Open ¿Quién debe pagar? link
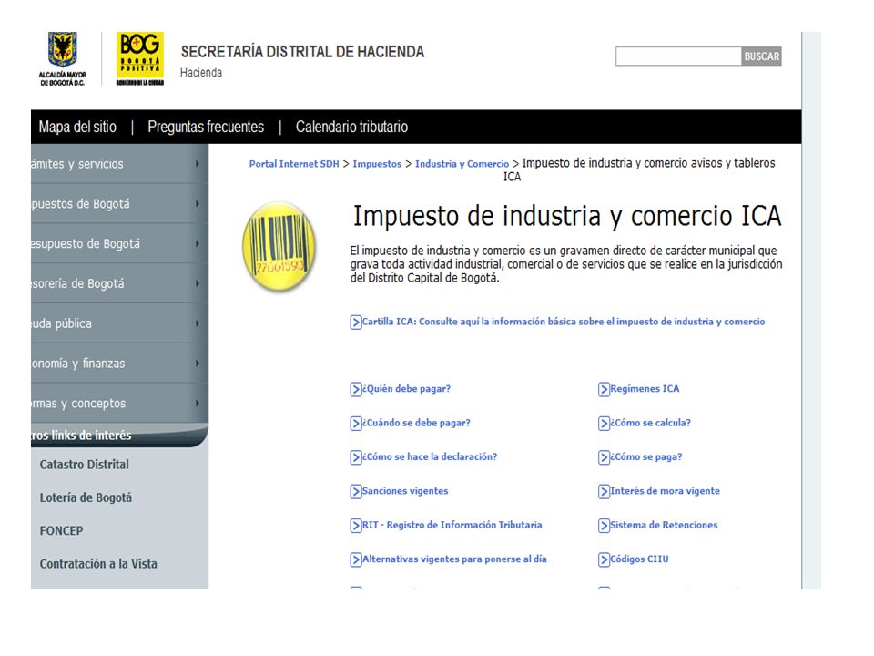874x656 pixels. pos(406,389)
